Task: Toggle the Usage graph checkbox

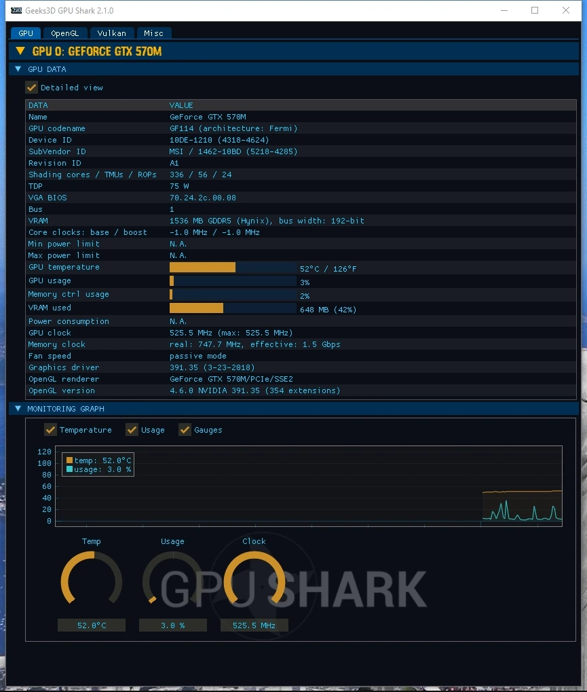Action: [x=132, y=430]
